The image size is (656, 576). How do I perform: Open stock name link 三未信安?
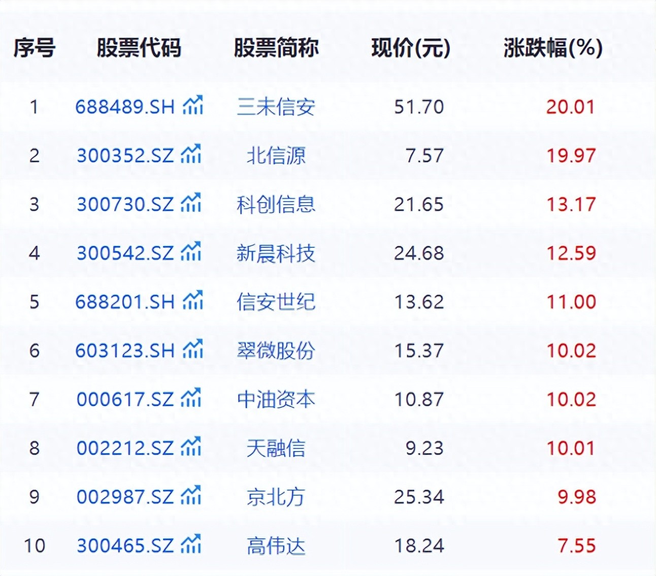[x=276, y=107]
